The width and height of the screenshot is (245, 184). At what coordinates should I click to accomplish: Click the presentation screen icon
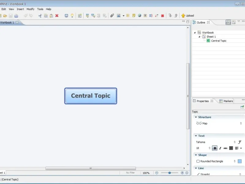tap(66, 16)
